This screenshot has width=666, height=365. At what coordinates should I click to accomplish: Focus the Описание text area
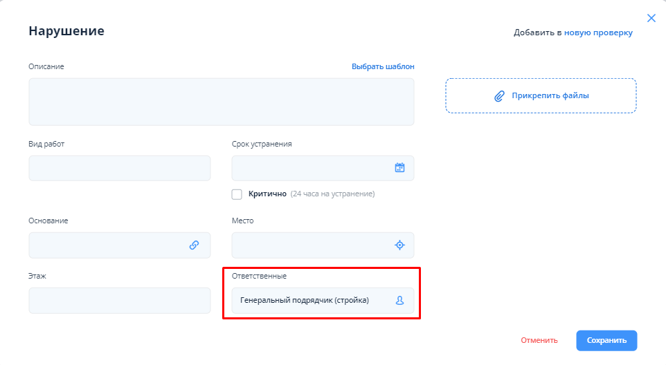(221, 102)
